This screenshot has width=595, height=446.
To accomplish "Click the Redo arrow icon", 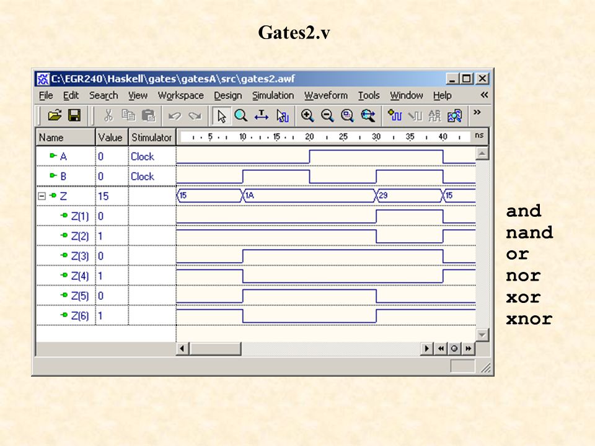I will [x=195, y=116].
